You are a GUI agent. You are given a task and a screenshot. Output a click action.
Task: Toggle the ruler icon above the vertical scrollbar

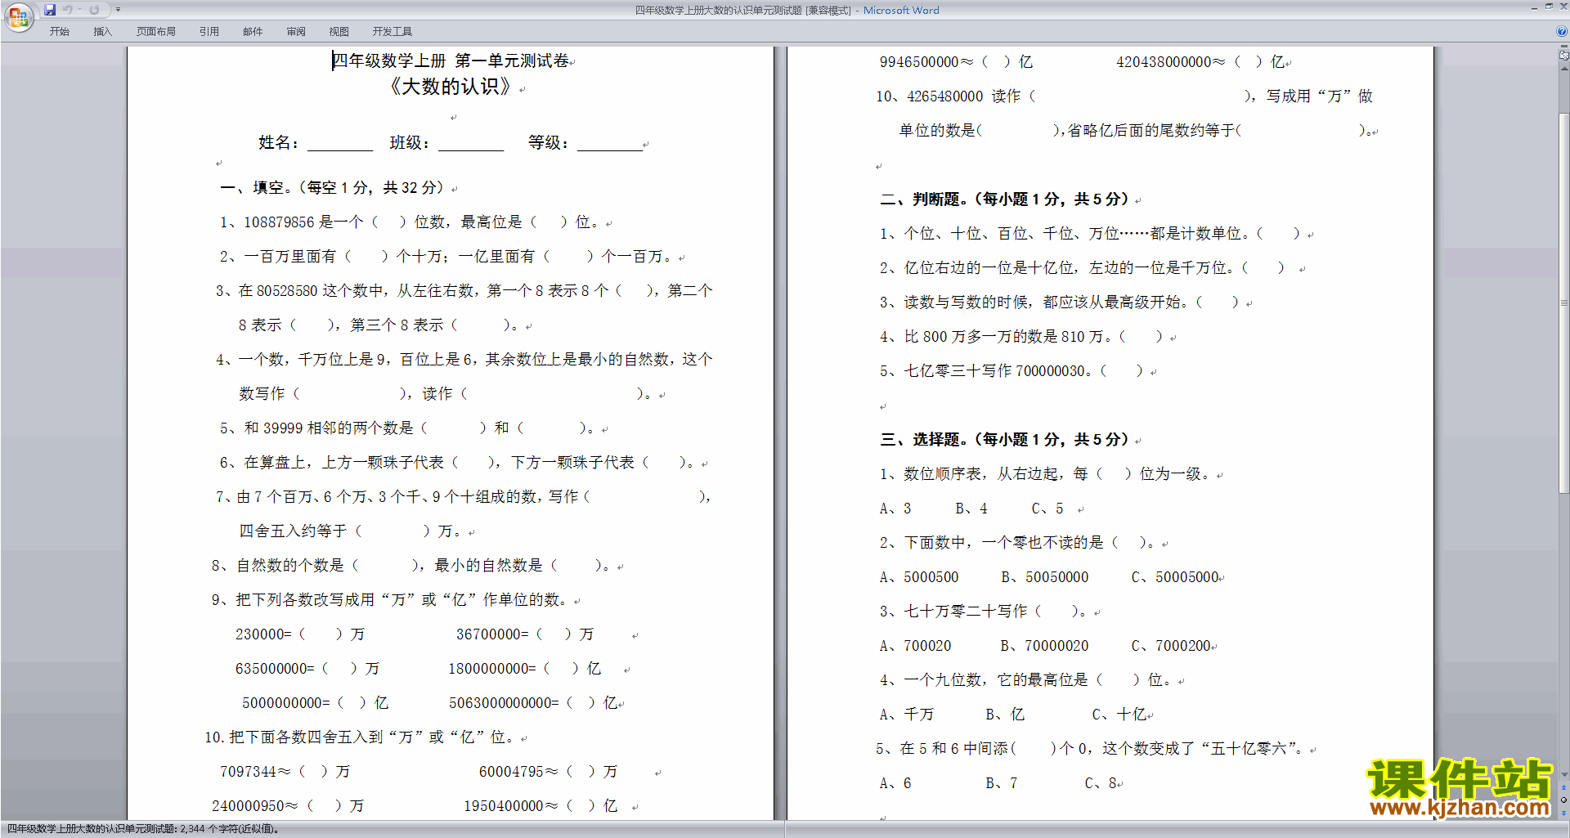(1563, 56)
